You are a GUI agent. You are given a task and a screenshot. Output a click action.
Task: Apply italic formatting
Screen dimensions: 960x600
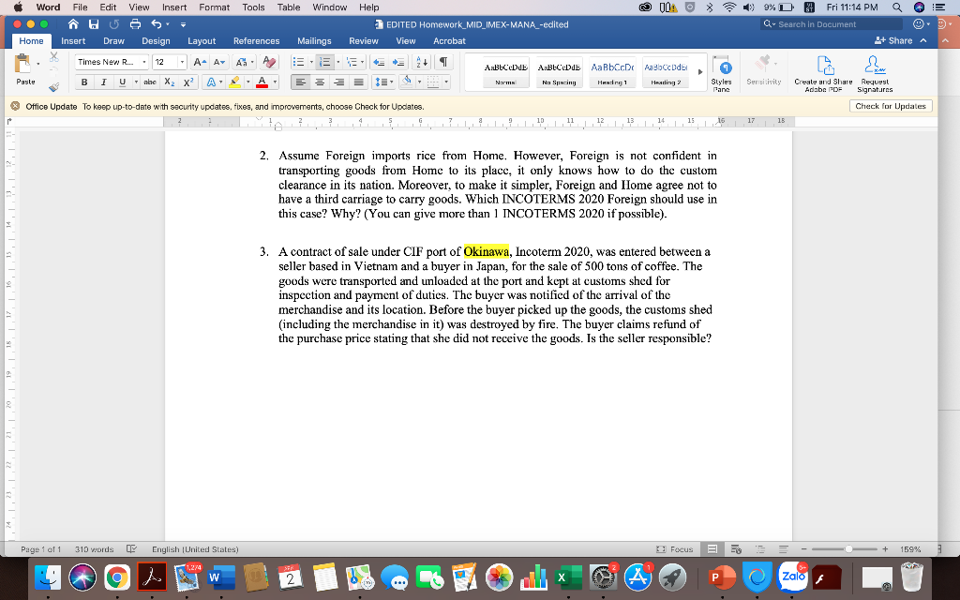pyautogui.click(x=103, y=82)
